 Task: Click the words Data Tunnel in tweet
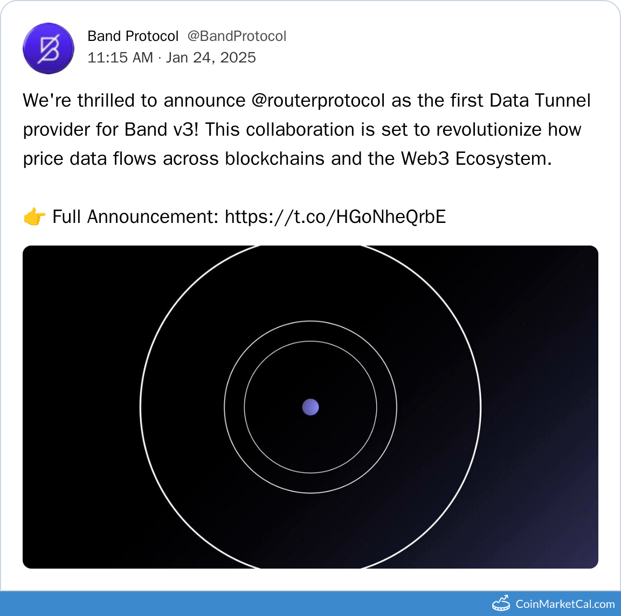(540, 101)
